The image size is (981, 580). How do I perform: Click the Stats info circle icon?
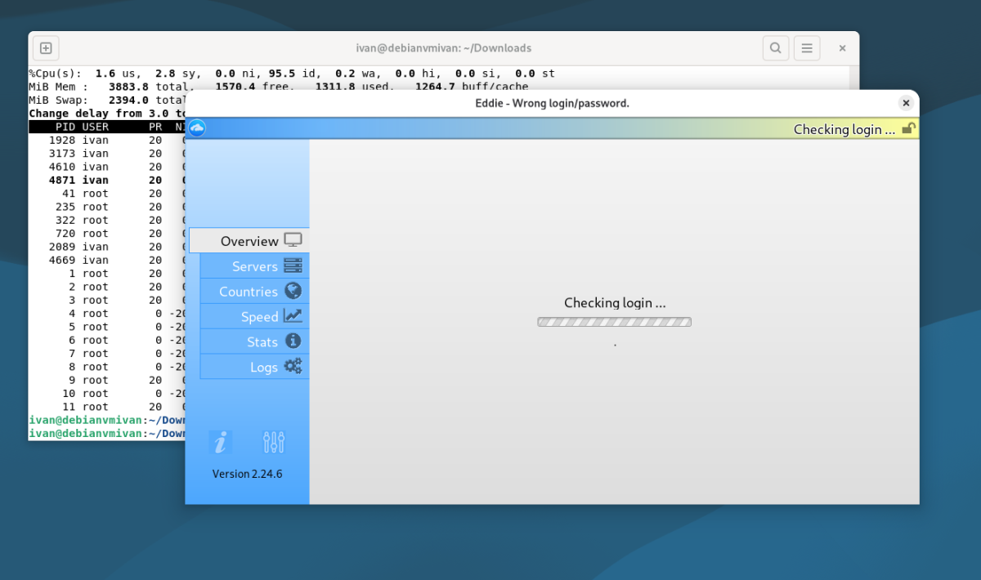293,341
